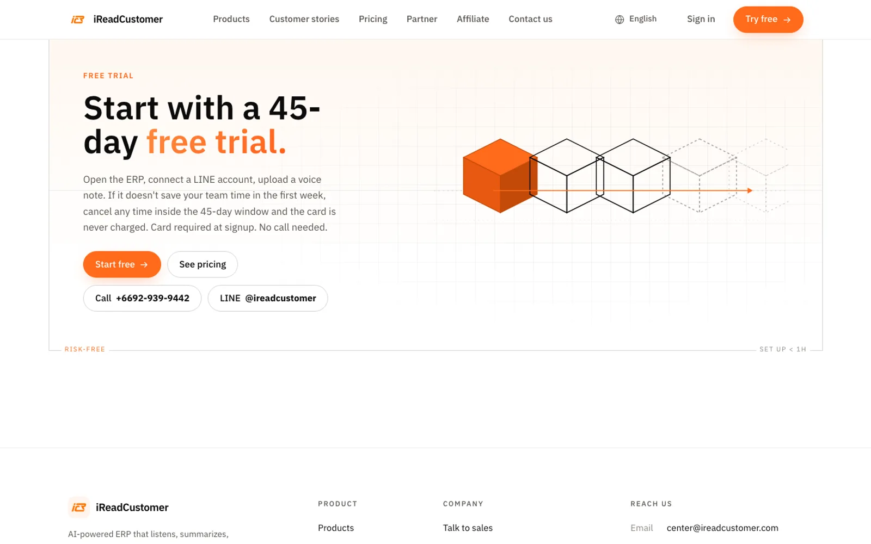This screenshot has height=544, width=871.
Task: Click Contact us in the navbar
Action: coord(531,19)
